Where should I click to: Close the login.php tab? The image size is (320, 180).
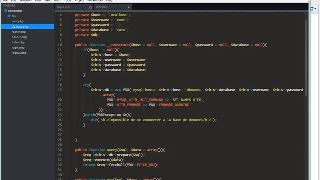pyautogui.click(x=90, y=7)
